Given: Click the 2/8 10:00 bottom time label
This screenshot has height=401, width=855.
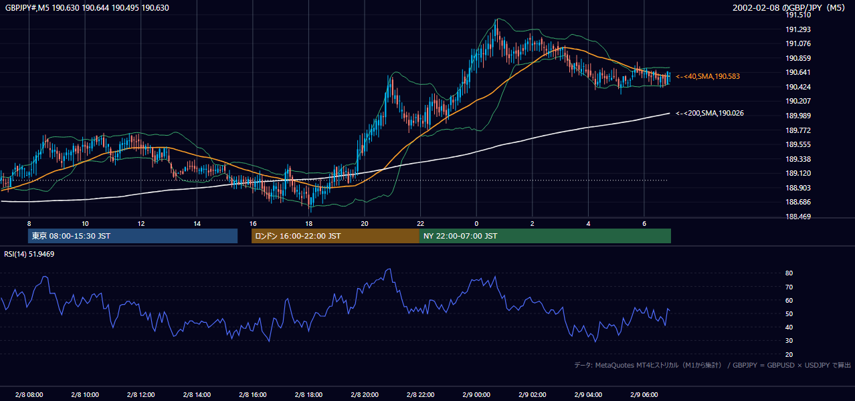Looking at the screenshot, I should point(85,395).
